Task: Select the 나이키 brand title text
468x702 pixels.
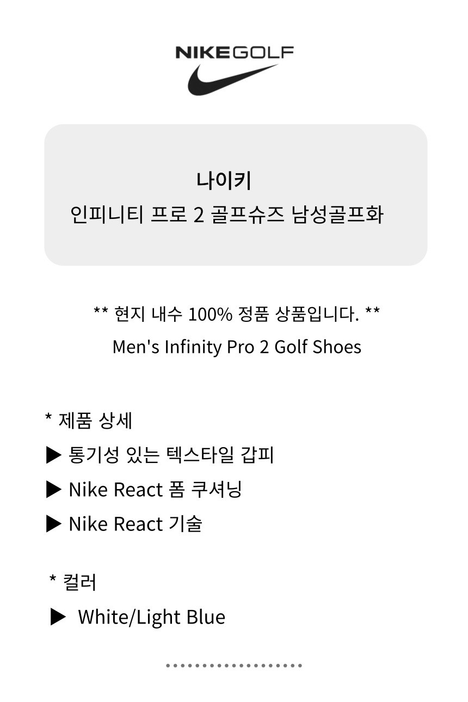Action: click(224, 180)
